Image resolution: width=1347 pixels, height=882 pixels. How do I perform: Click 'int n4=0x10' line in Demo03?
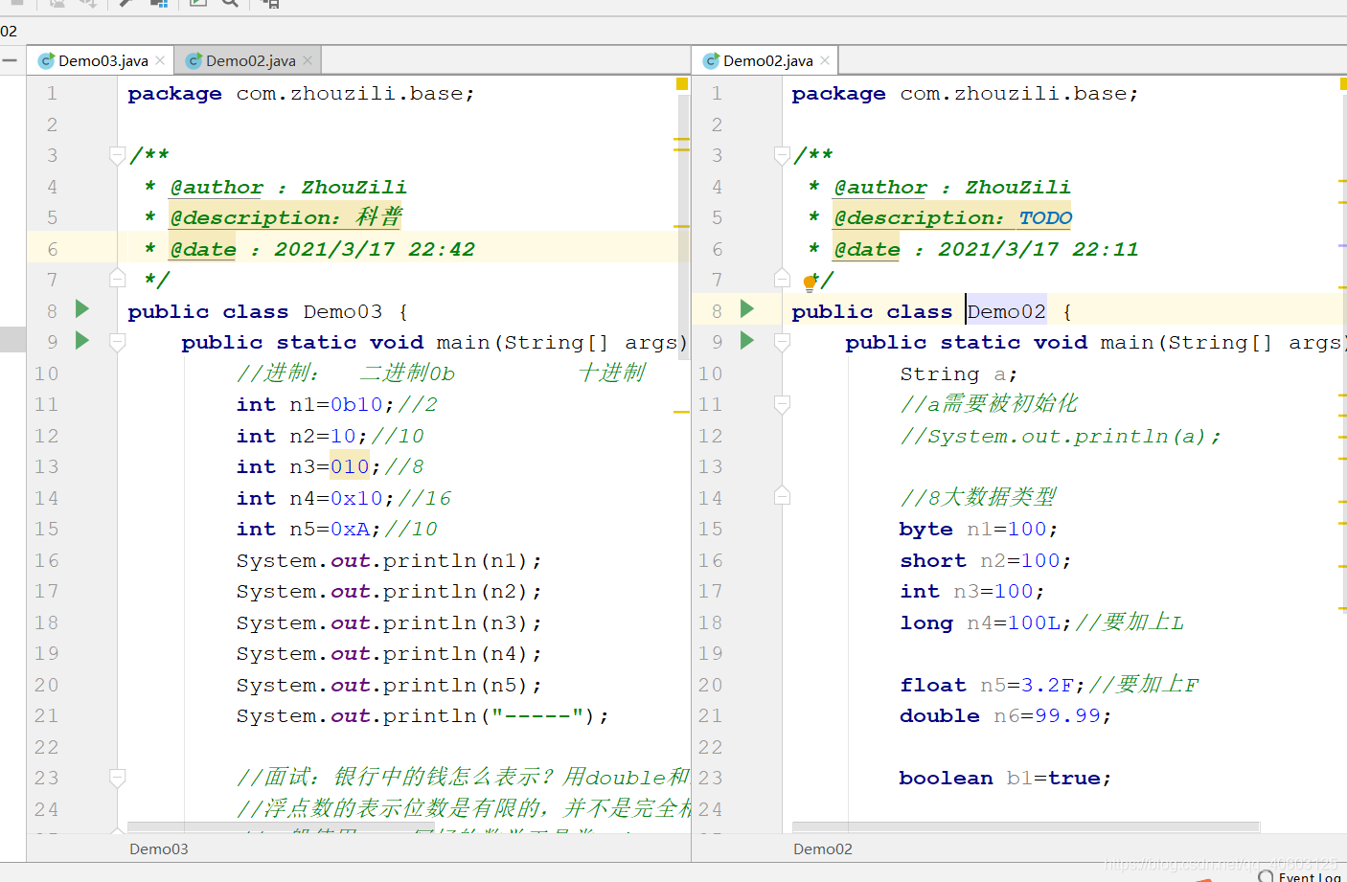click(344, 498)
